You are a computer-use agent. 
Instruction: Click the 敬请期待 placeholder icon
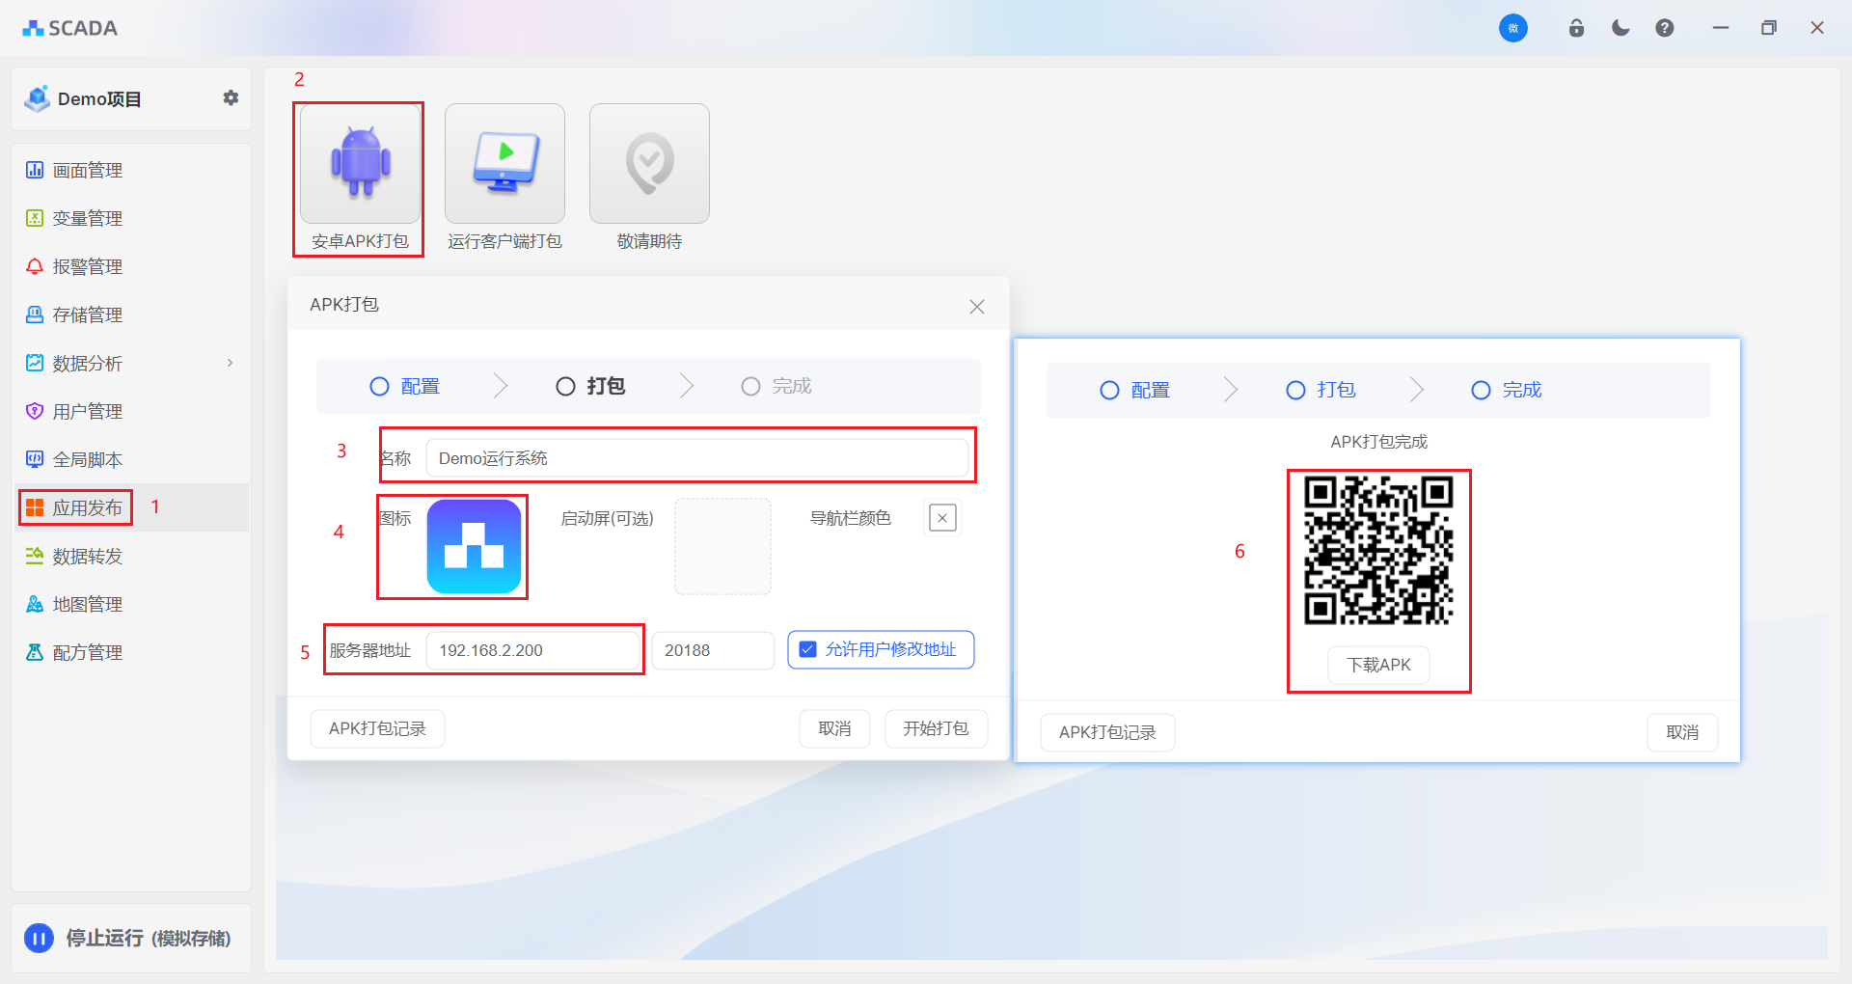[x=648, y=164]
